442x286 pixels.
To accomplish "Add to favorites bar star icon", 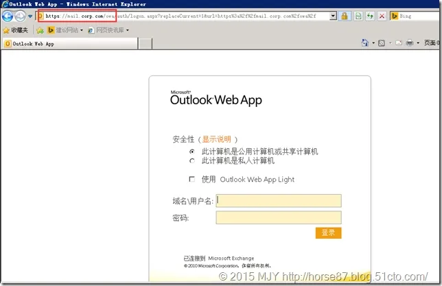I will coord(40,30).
